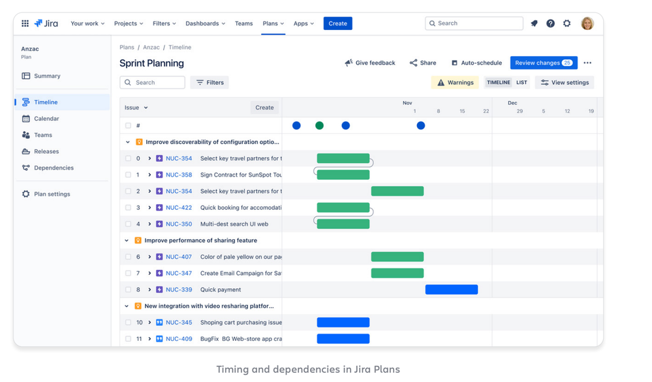The width and height of the screenshot is (652, 382).
Task: Click the blue Create button in top bar
Action: point(337,23)
